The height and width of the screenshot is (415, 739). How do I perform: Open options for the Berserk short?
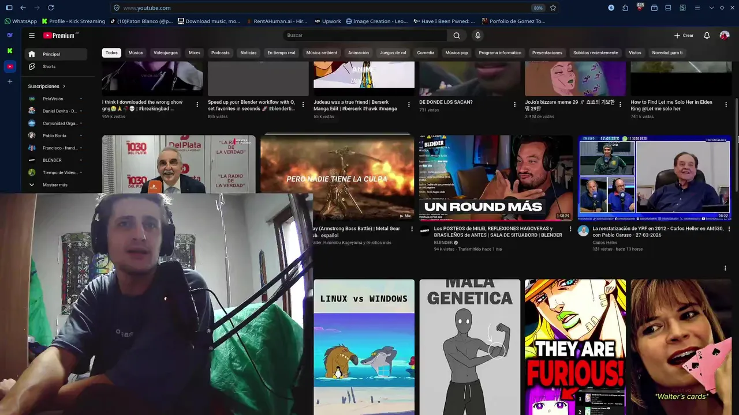(409, 105)
